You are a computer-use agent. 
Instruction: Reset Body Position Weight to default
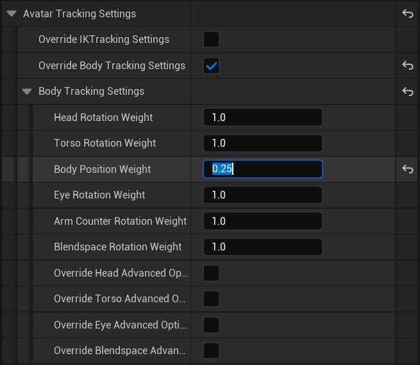tap(407, 169)
